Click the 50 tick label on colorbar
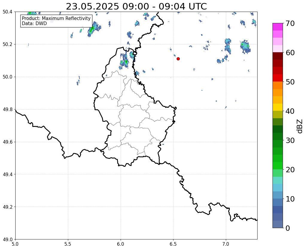This screenshot has height=249, width=306. [290, 82]
